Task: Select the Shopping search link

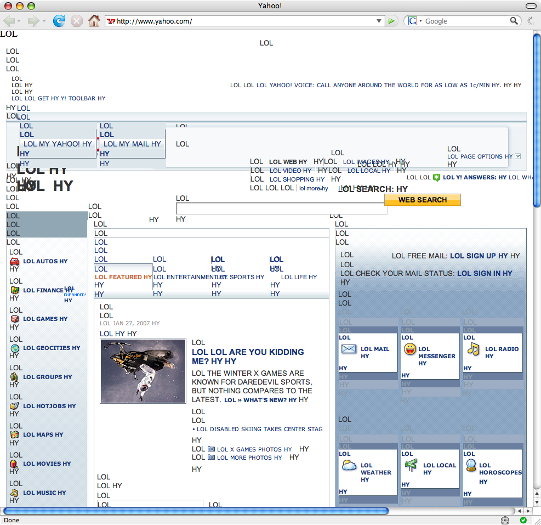Action: click(x=297, y=179)
